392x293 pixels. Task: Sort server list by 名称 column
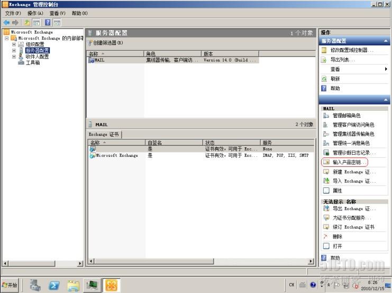115,54
